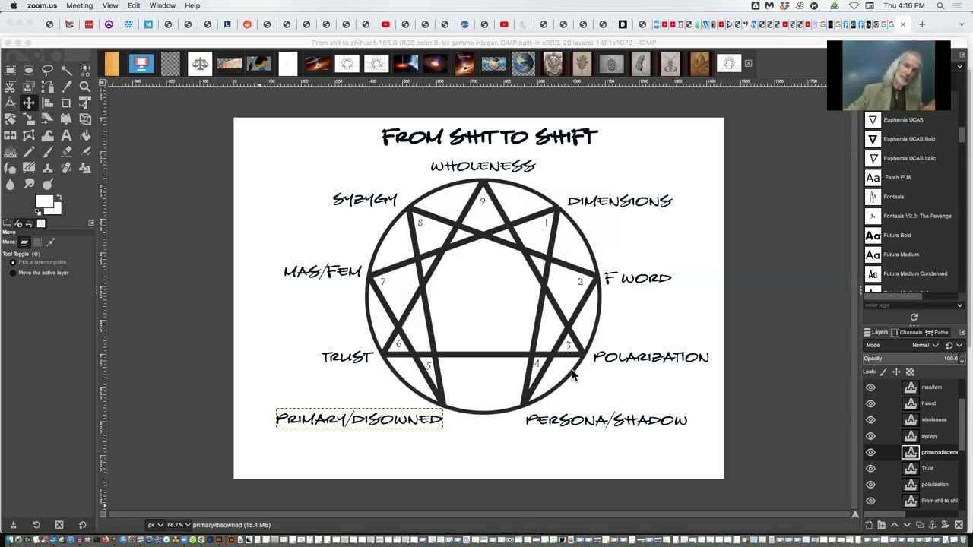Swap foreground and background colors
The height and width of the screenshot is (547, 973).
click(x=59, y=197)
